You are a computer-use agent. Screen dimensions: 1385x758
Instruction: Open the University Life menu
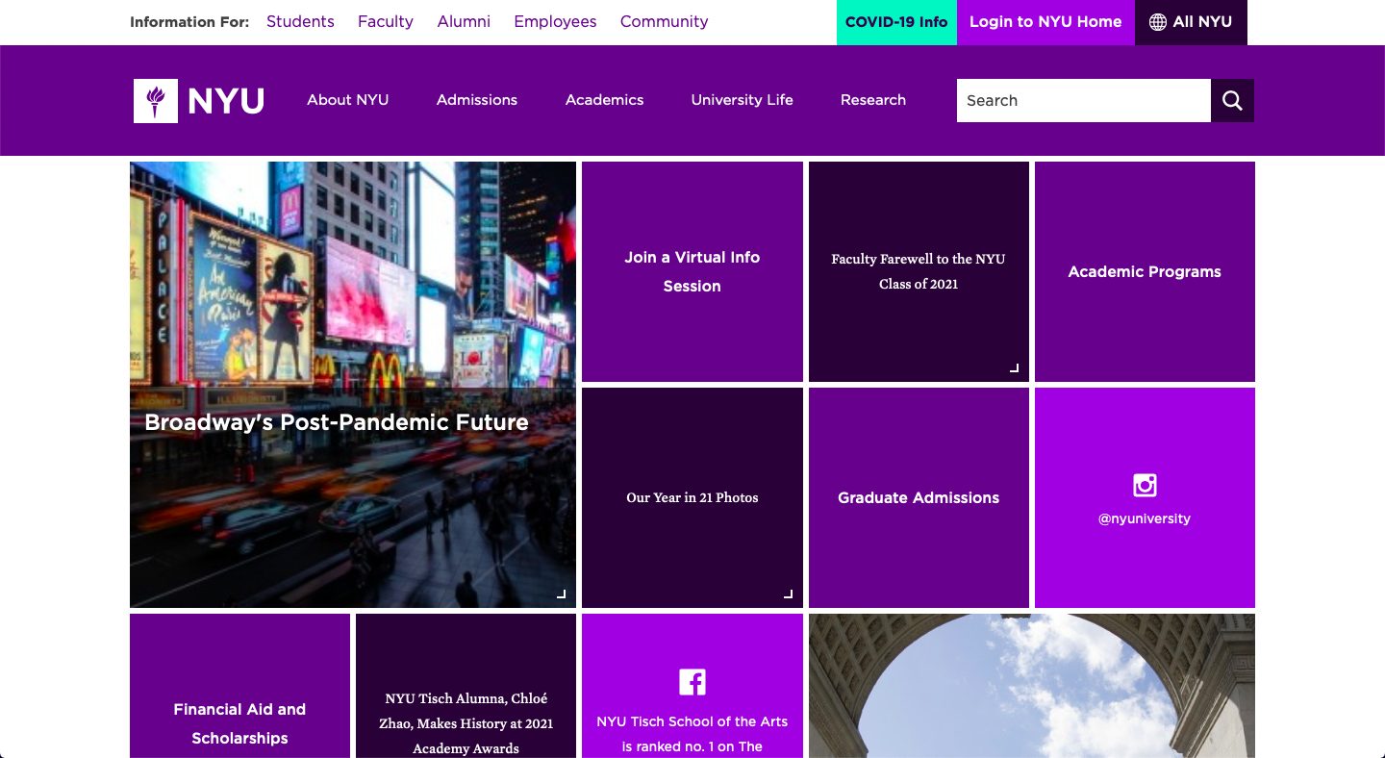[x=743, y=100]
